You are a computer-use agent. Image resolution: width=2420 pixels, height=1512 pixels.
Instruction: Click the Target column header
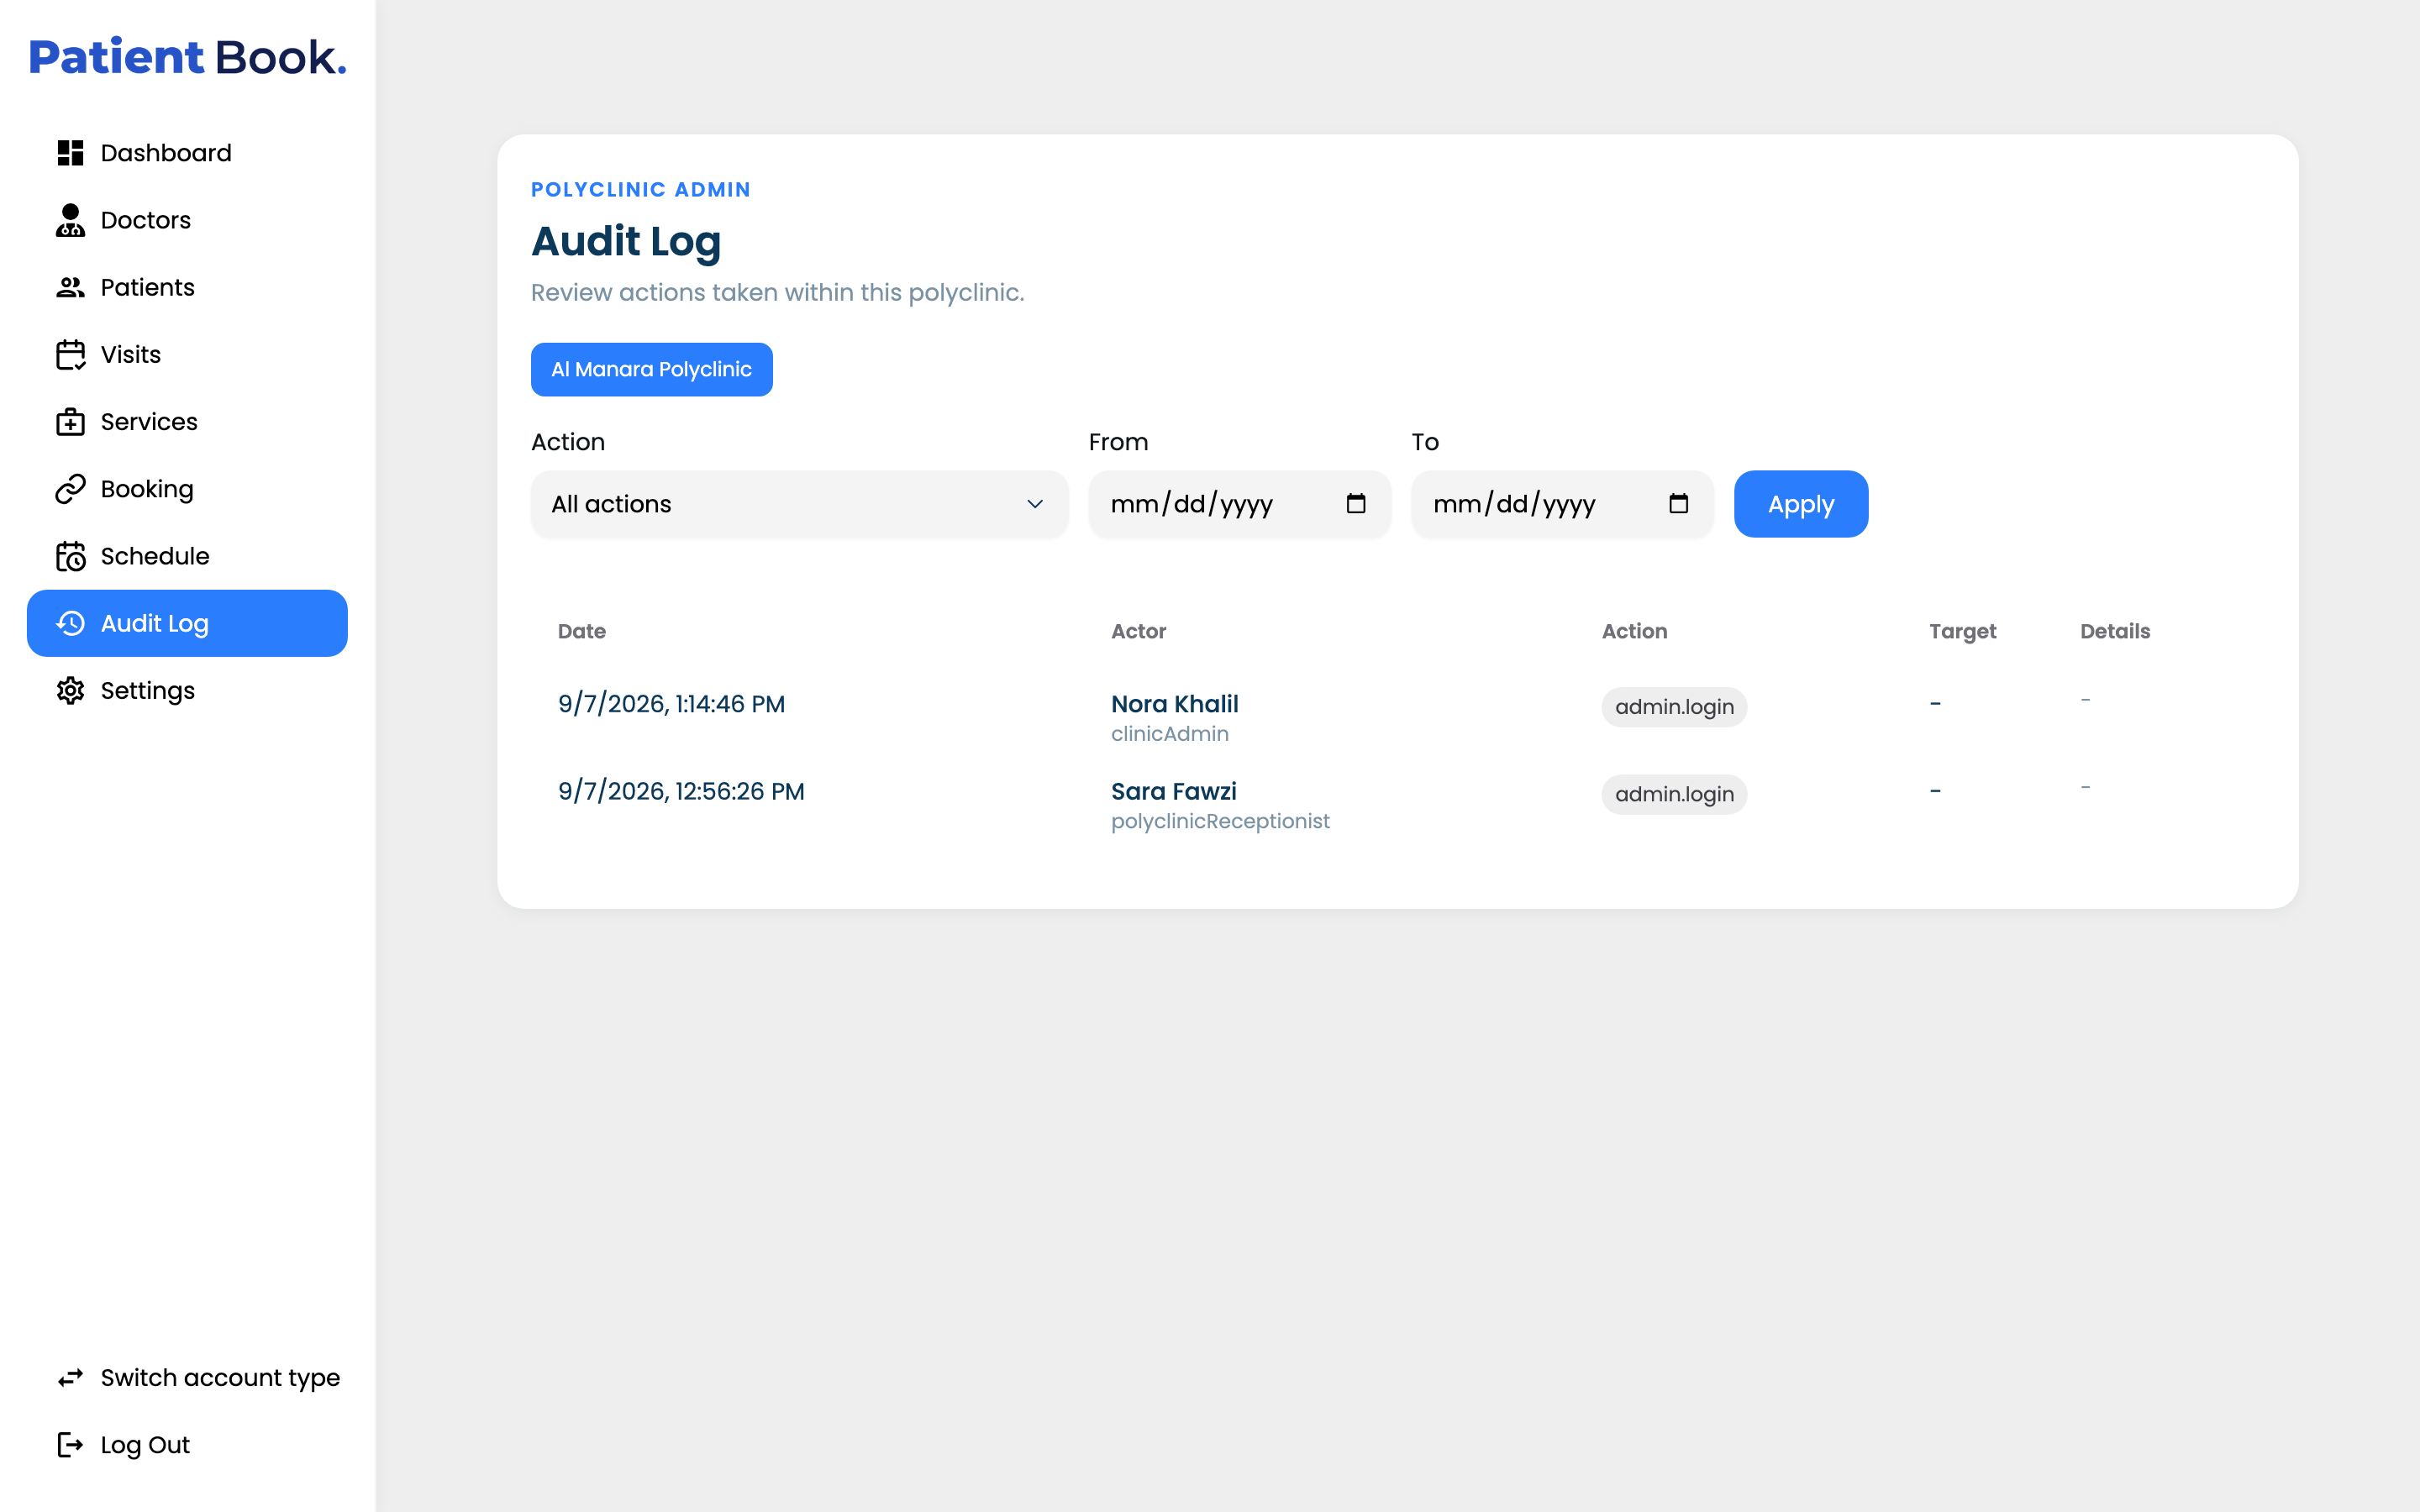pos(1963,631)
